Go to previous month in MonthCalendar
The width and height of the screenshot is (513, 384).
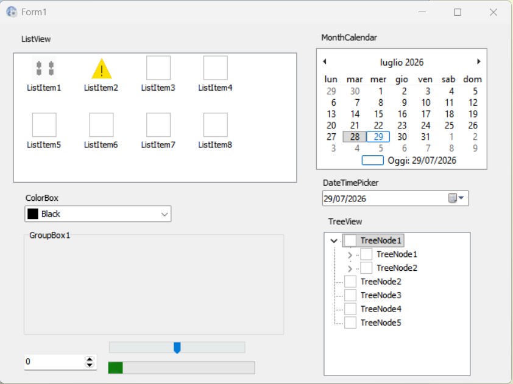tap(325, 61)
